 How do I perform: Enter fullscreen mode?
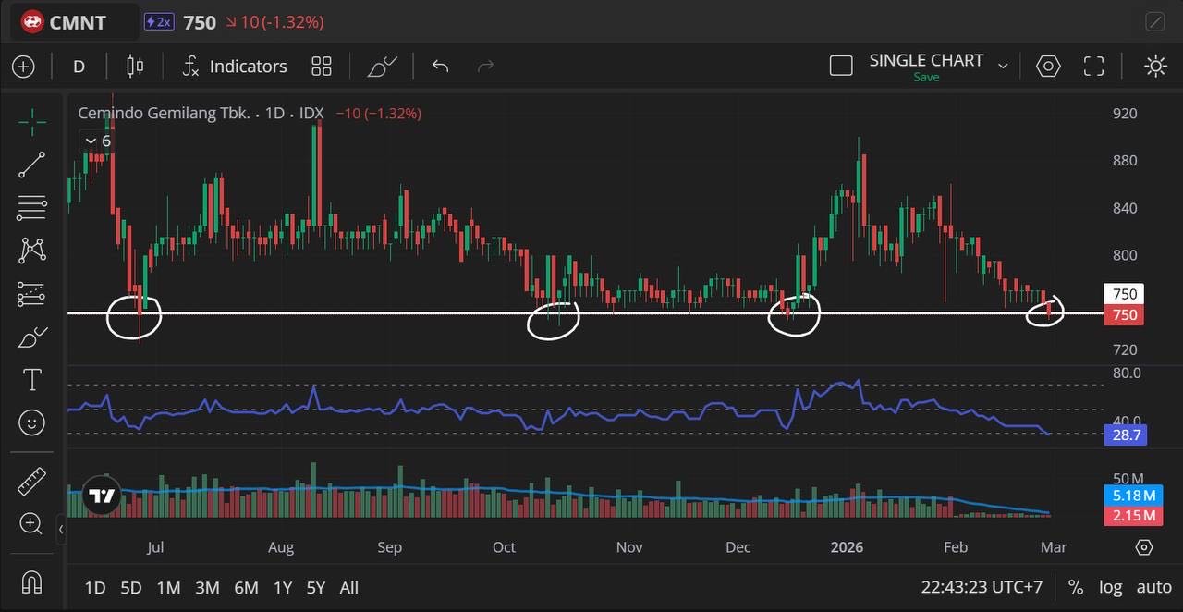click(1094, 66)
